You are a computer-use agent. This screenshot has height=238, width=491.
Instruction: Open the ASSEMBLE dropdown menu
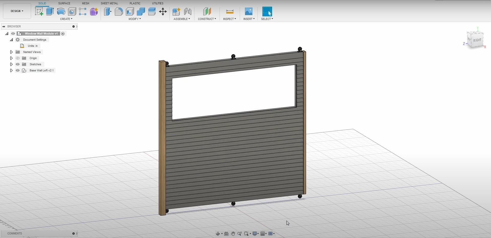point(182,19)
